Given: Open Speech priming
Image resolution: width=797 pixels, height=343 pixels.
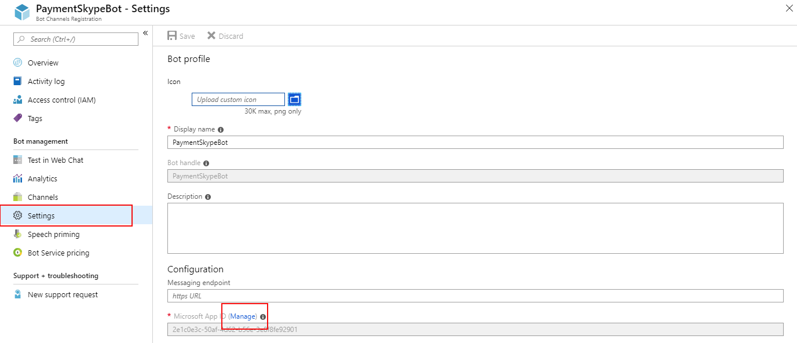Looking at the screenshot, I should 54,234.
